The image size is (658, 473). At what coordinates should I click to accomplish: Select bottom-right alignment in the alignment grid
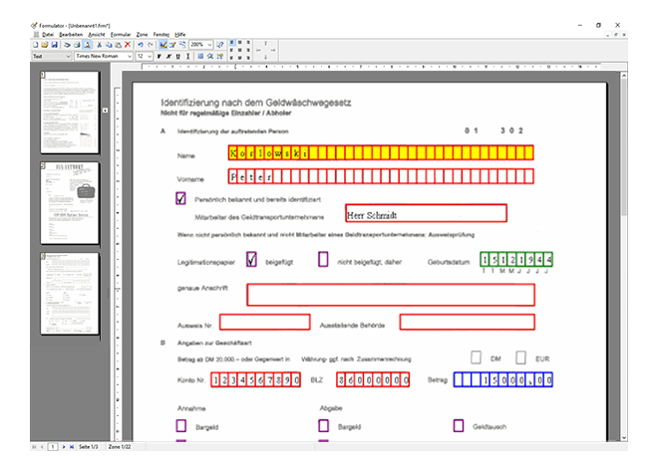[248, 58]
